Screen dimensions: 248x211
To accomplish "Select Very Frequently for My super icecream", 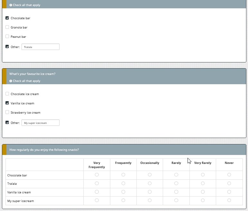I will pyautogui.click(x=97, y=200).
